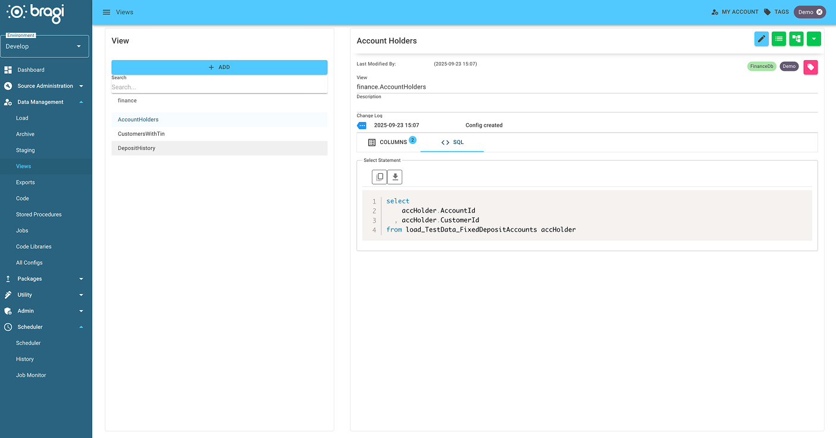The image size is (836, 438).
Task: Remove the Demo tag filter chip
Action: coord(819,12)
